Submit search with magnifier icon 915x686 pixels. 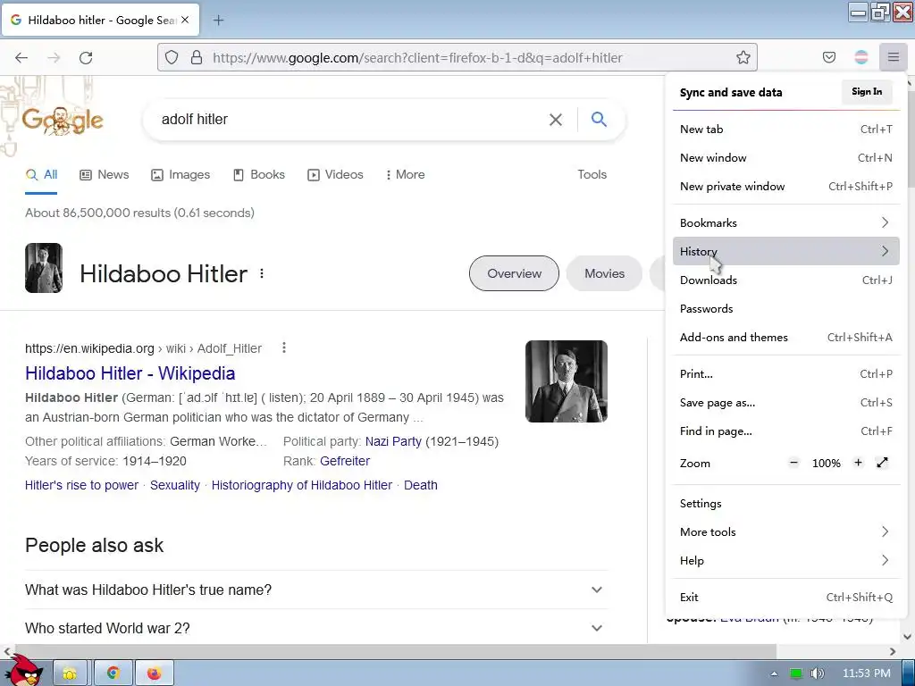[x=599, y=119]
